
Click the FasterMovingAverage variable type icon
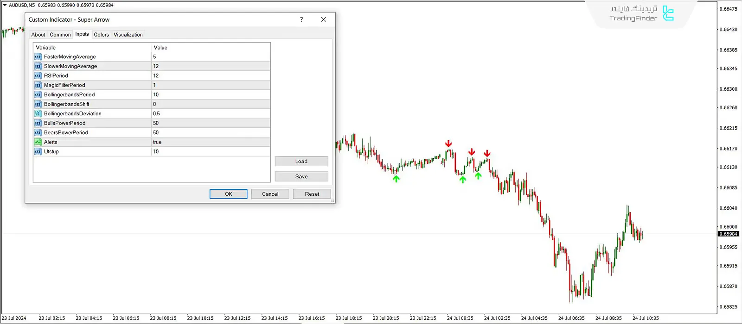click(x=38, y=57)
